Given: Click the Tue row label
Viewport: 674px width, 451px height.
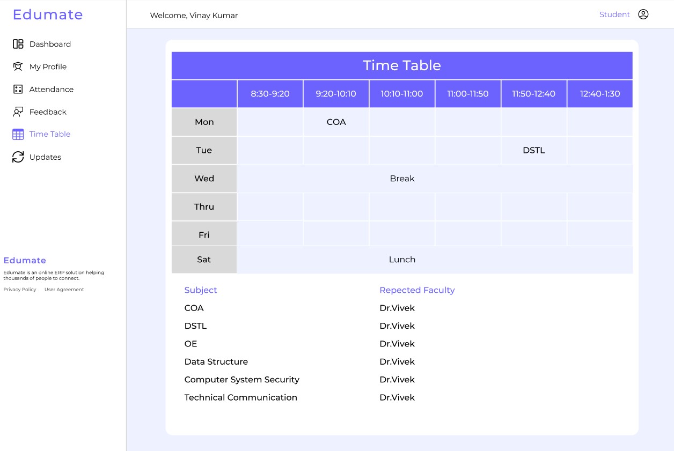Looking at the screenshot, I should (204, 150).
